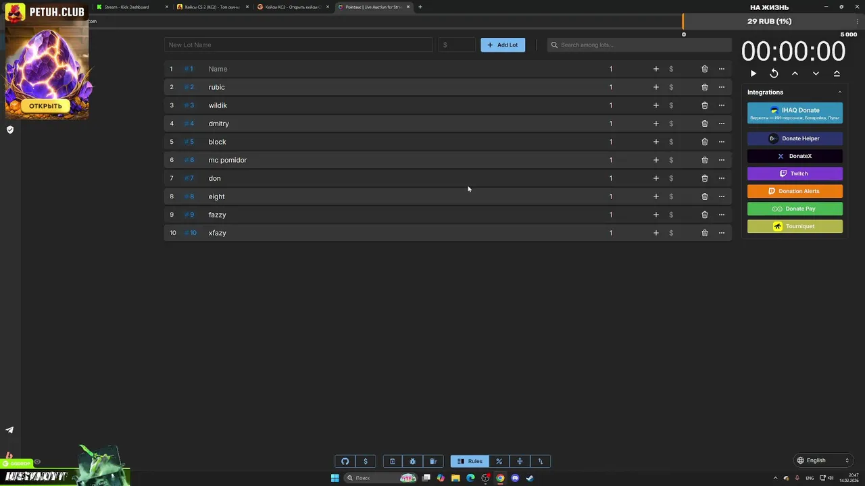Click the dollar icon for xfazy
Viewport: 865px width, 486px height.
point(671,233)
